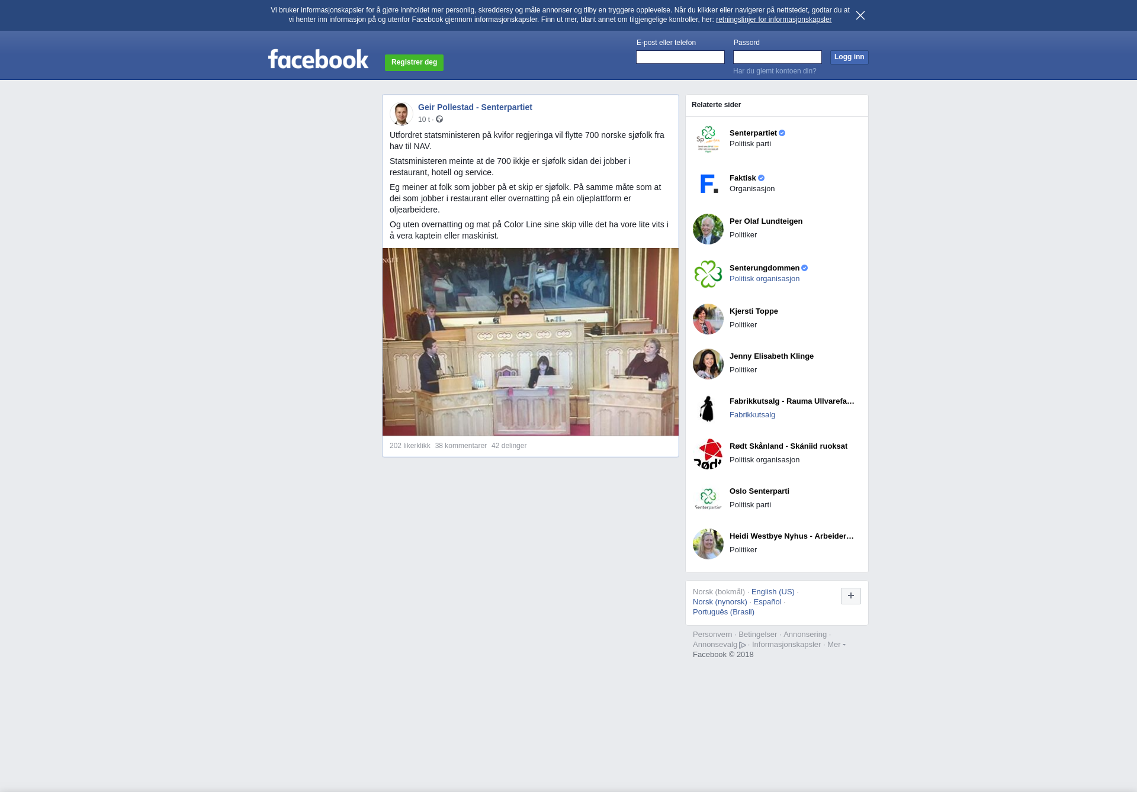The width and height of the screenshot is (1137, 792).
Task: Open Senterungdommen clover logo
Action: pyautogui.click(x=708, y=274)
